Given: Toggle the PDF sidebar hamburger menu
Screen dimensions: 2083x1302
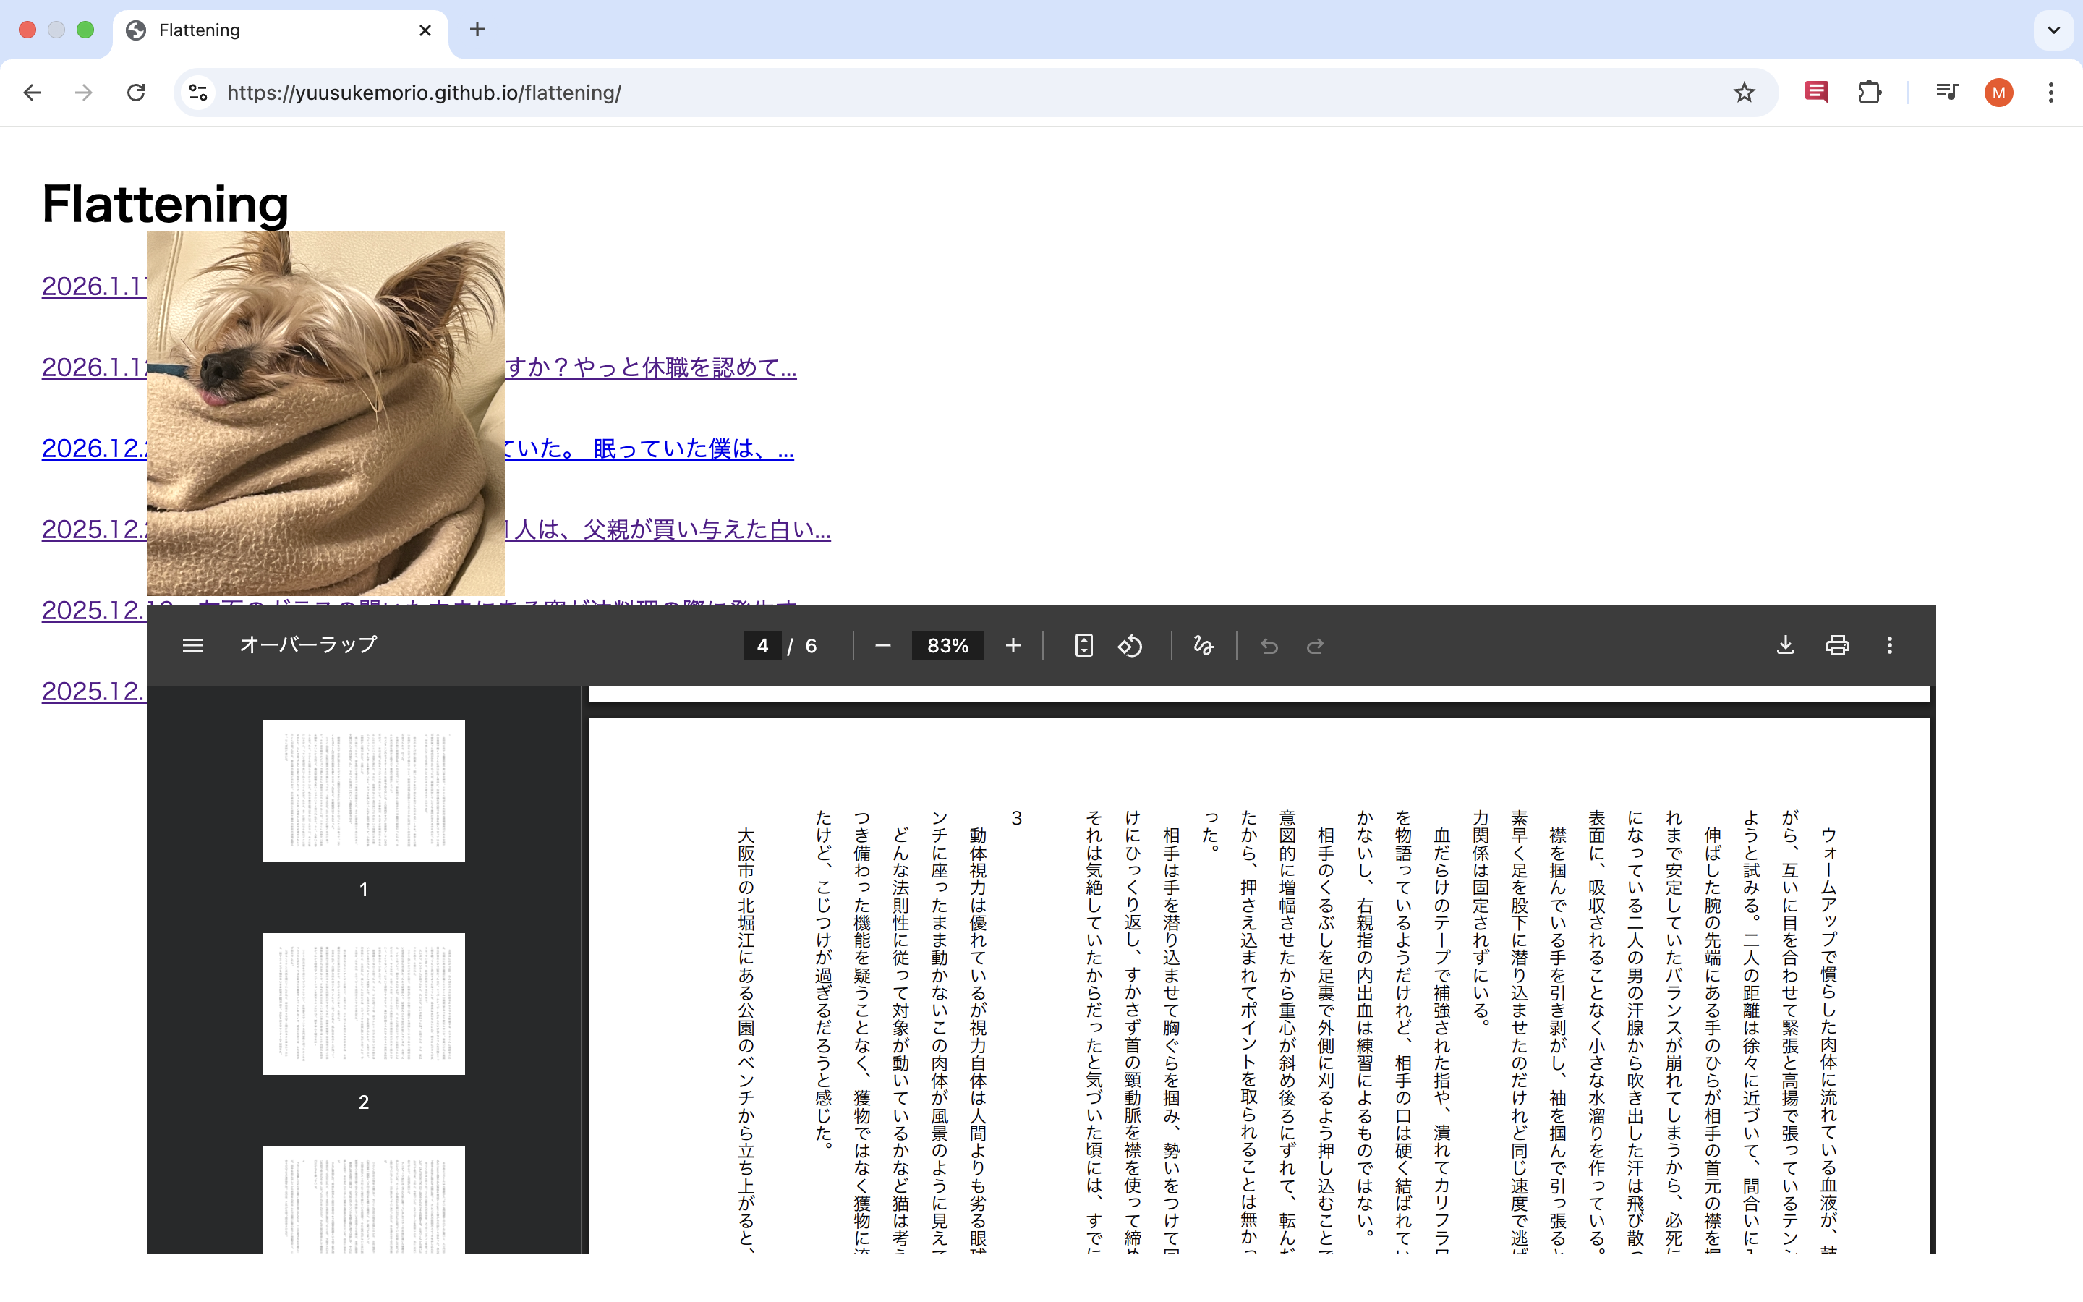Looking at the screenshot, I should [x=193, y=645].
